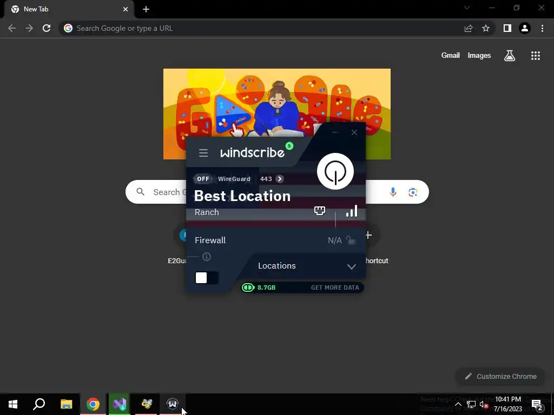Image resolution: width=554 pixels, height=415 pixels.
Task: Click the network tray icon
Action: click(471, 404)
